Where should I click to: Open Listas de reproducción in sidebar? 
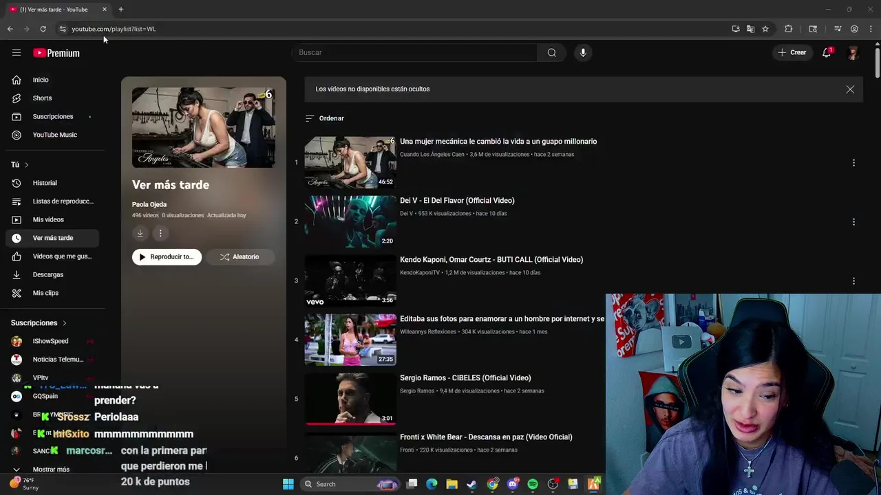click(x=52, y=201)
